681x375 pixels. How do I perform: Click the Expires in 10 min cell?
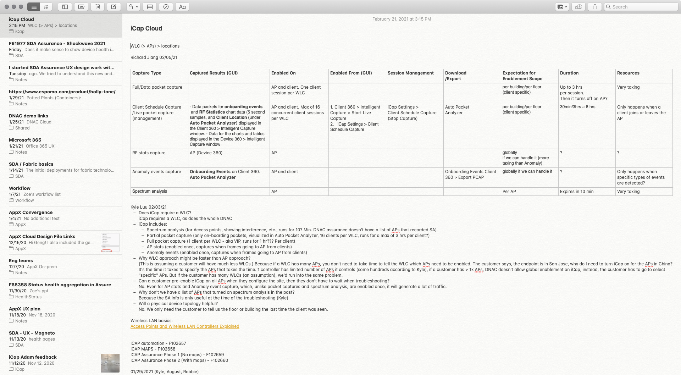(587, 192)
